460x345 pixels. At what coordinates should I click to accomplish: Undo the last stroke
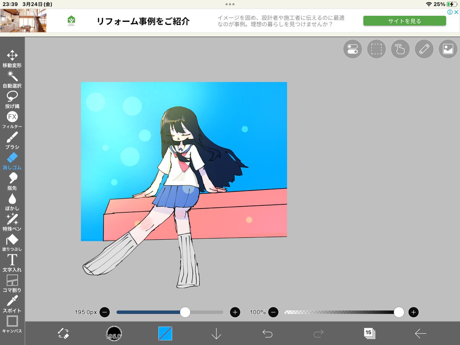pos(267,333)
